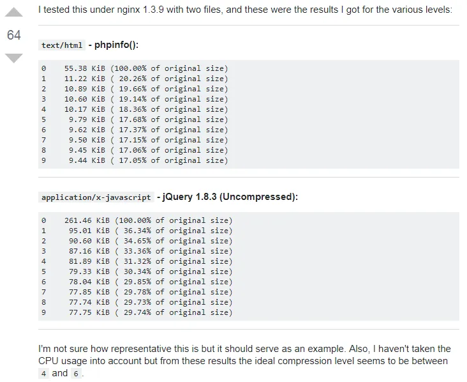Click the 77.75 KiB level 9 line

tap(137, 312)
